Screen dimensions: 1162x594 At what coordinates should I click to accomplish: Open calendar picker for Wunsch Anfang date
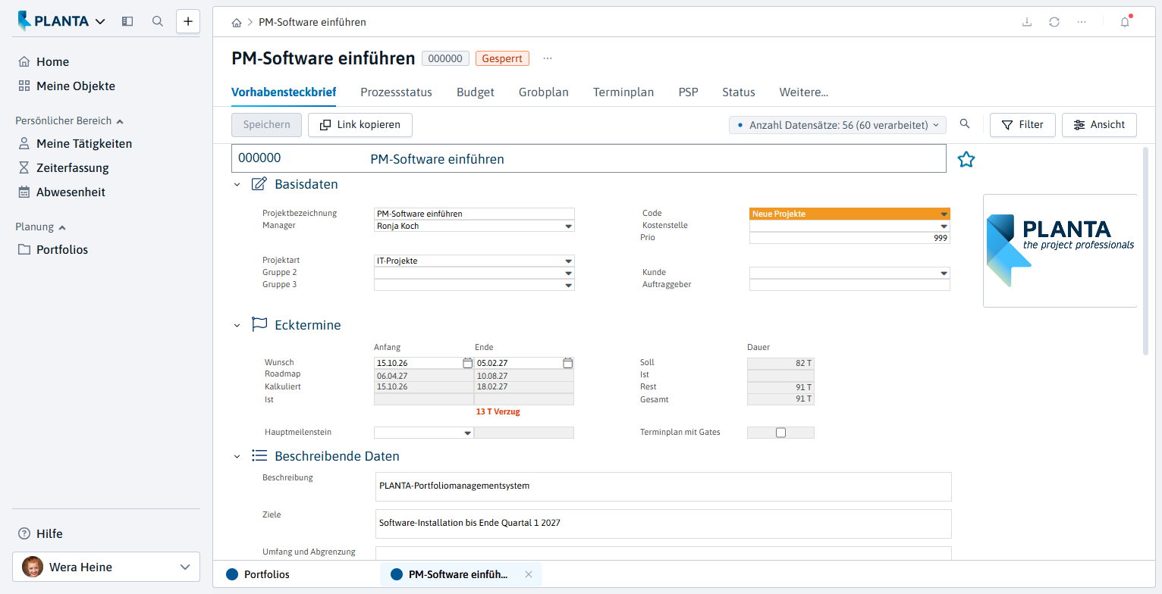pos(467,363)
